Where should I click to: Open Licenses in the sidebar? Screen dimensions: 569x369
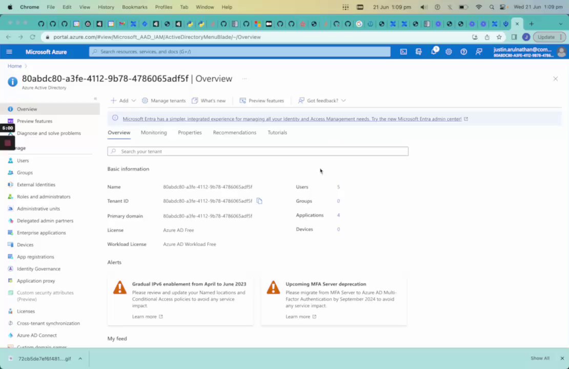(x=26, y=311)
